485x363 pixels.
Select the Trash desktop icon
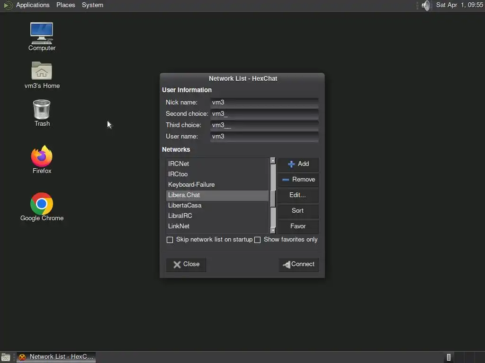[x=42, y=113]
